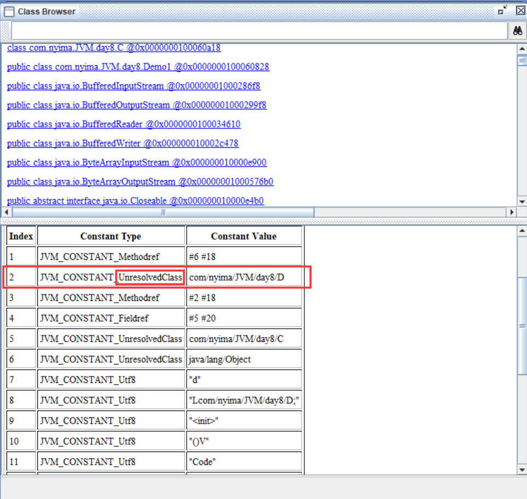Click the detach/restore panel icon
This screenshot has height=499, width=527.
coord(502,10)
